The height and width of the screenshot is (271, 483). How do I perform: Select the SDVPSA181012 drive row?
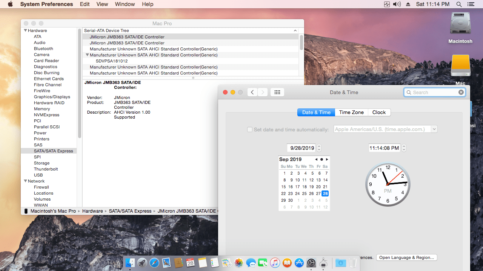point(191,61)
